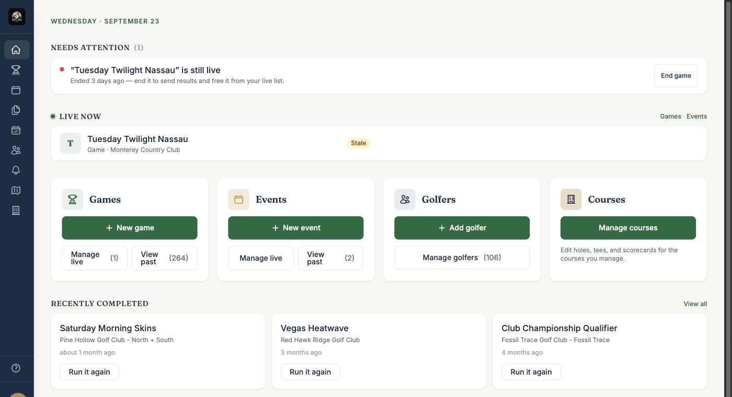Click the Courses card building icon
Screen dimensions: 732x397
coord(571,200)
